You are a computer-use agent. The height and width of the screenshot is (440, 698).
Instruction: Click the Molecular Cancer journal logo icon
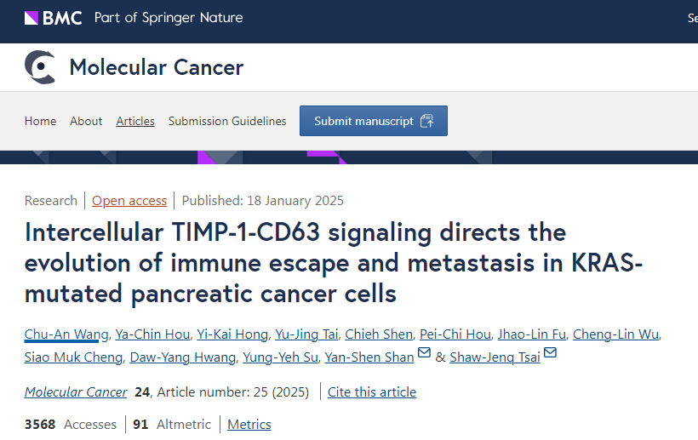pos(40,66)
